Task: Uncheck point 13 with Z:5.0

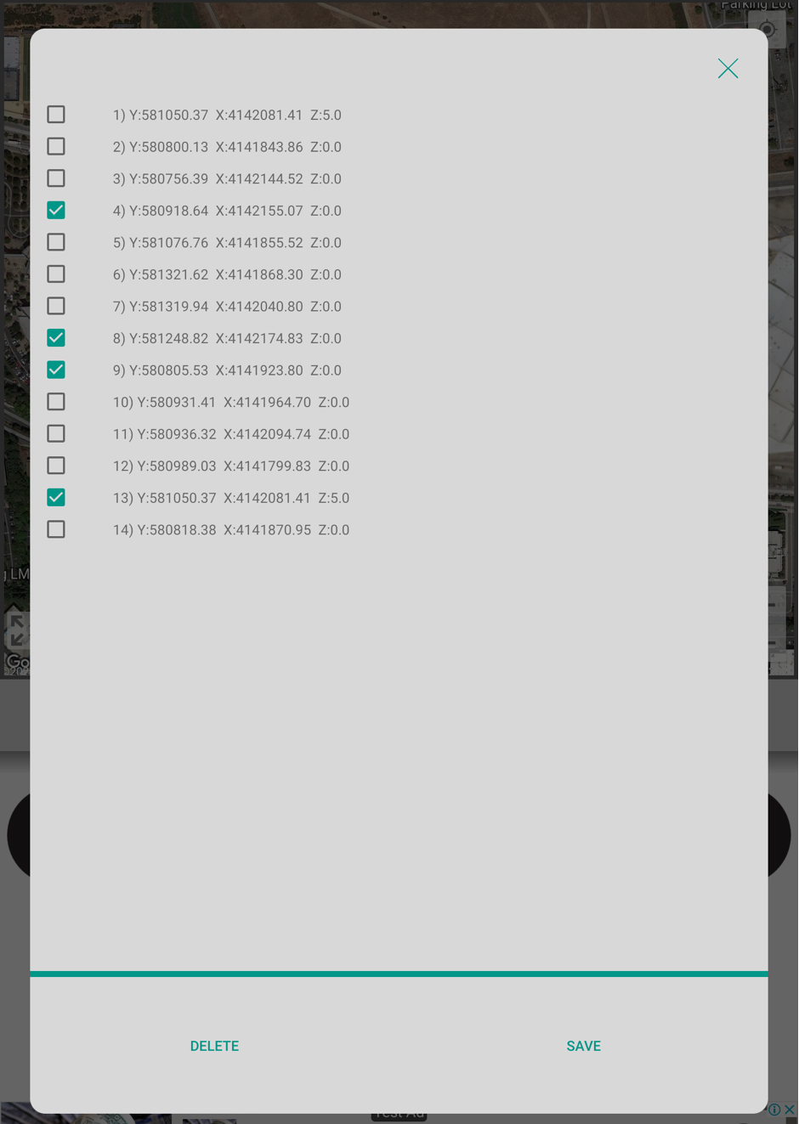Action: coord(56,497)
